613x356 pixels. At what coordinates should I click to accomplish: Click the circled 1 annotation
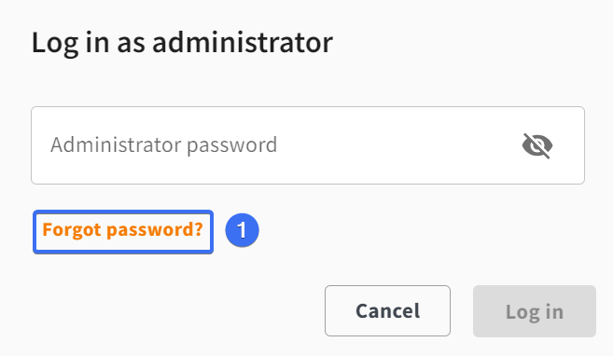(242, 230)
